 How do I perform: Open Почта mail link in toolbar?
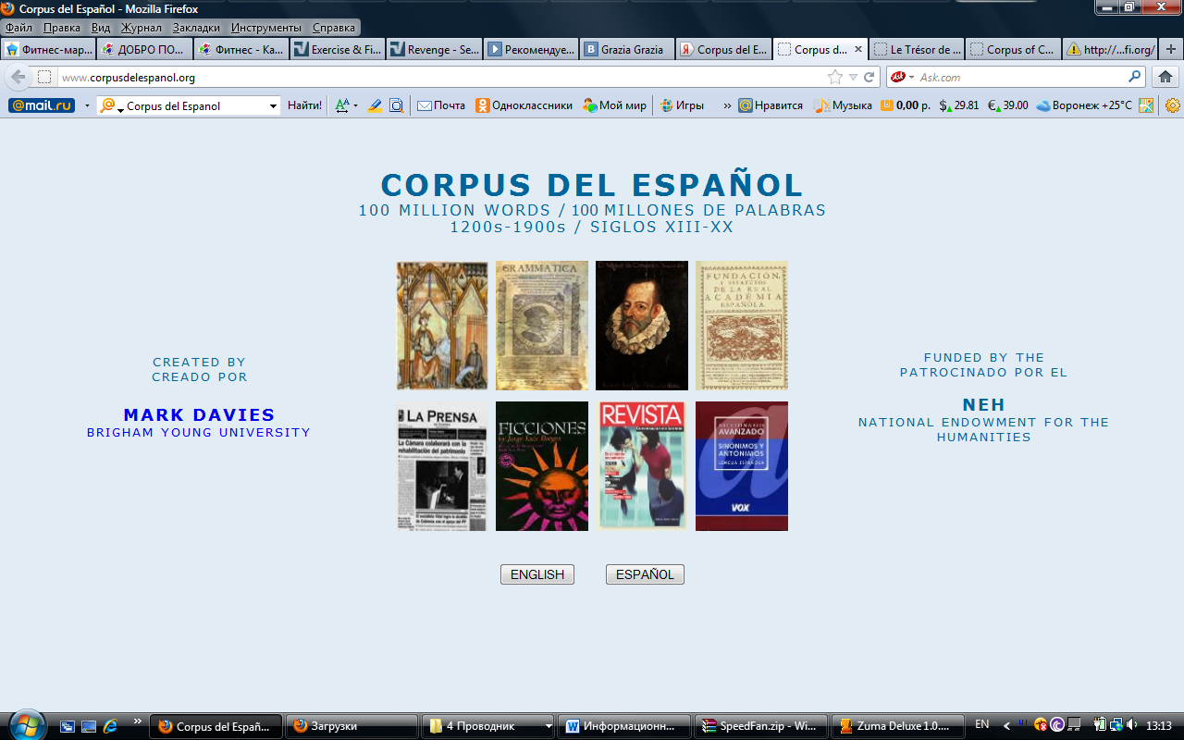tap(441, 105)
